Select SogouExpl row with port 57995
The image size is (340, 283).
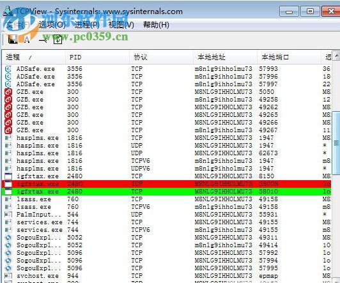click(167, 268)
